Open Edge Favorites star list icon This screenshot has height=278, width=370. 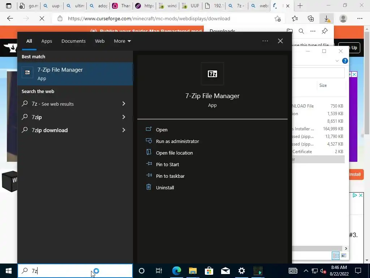click(x=295, y=18)
